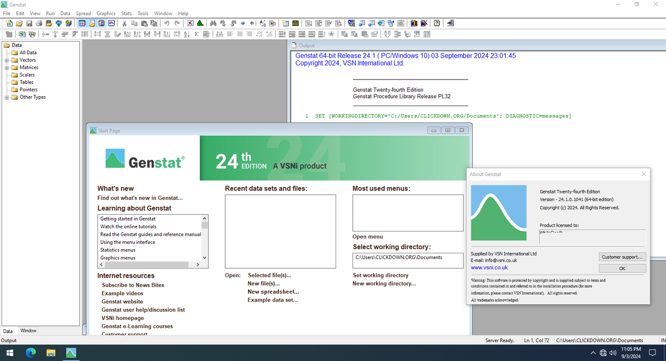Screen dimensions: 666x361
Task: Click the Open file folder icon
Action: click(19, 23)
